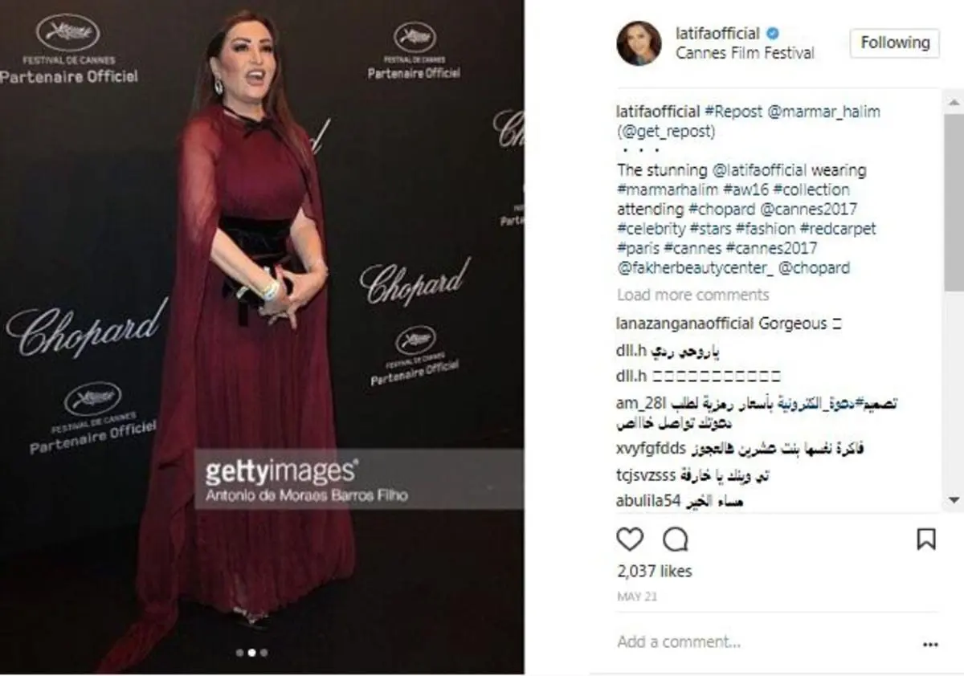Viewport: 964px width, 676px height.
Task: Open latifaofficial profile picture avatar
Action: [x=639, y=43]
